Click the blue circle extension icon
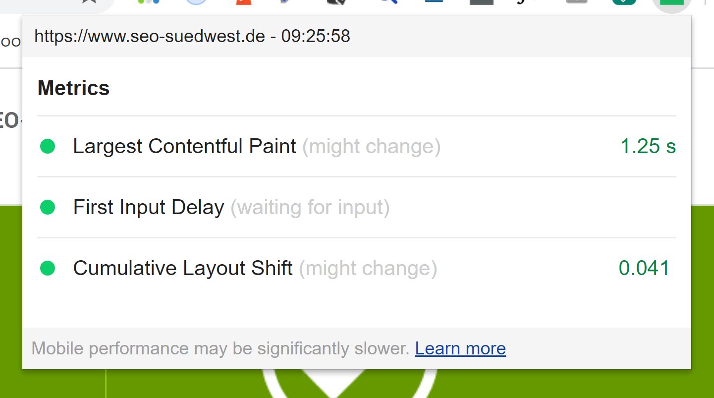 coord(196,2)
